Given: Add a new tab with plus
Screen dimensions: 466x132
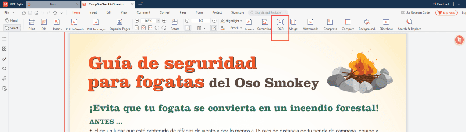Looking at the screenshot, I should pyautogui.click(x=140, y=4).
